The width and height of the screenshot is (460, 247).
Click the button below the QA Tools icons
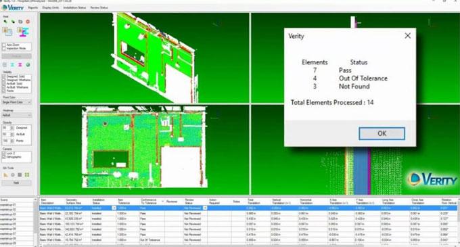[x=16, y=183]
